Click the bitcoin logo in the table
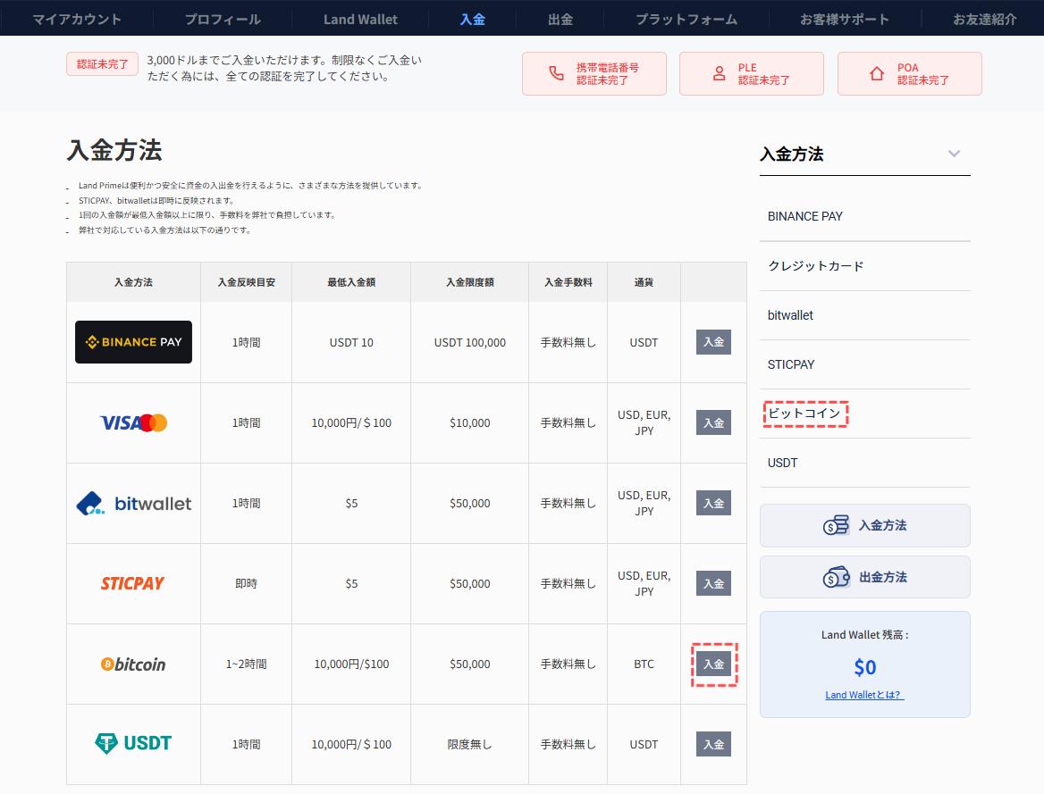The height and width of the screenshot is (794, 1044). click(x=133, y=664)
